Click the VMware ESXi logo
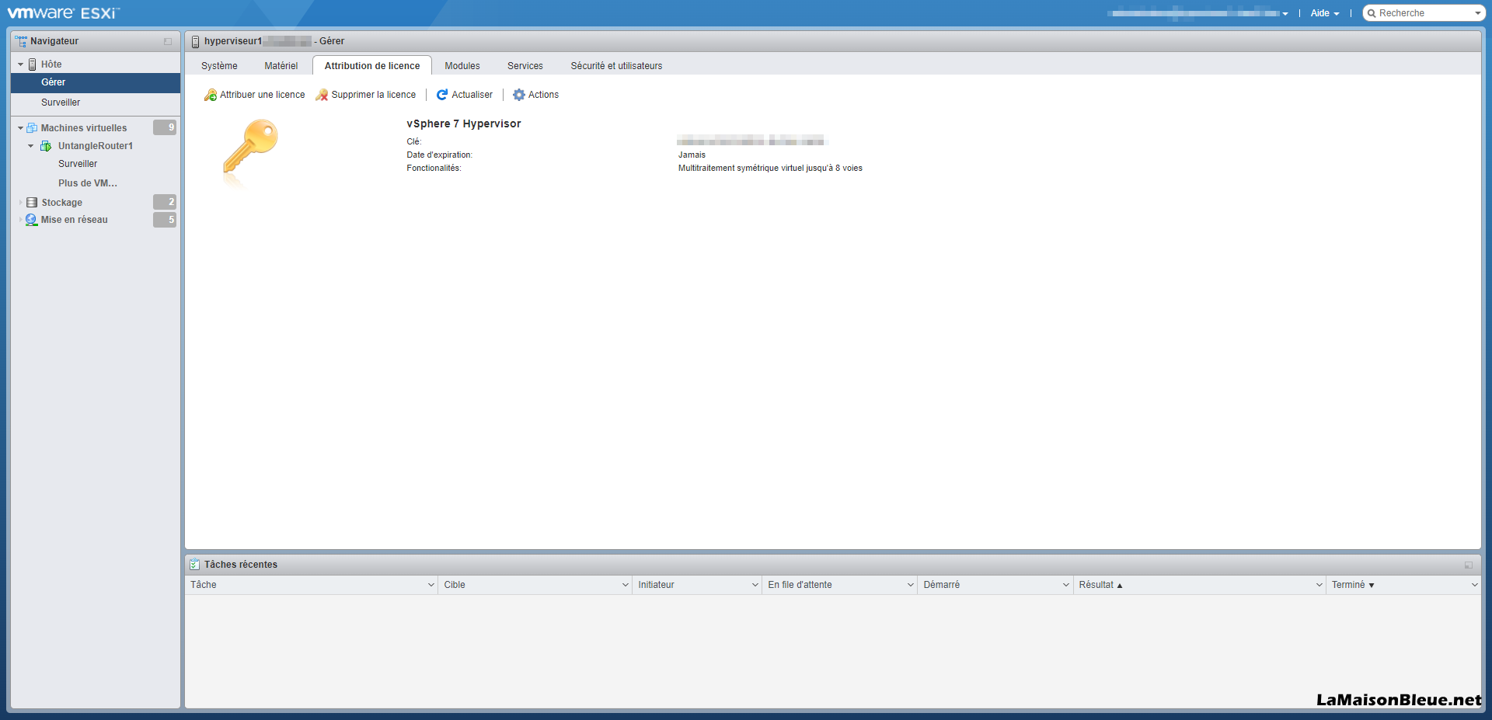Viewport: 1492px width, 720px height. pyautogui.click(x=64, y=13)
